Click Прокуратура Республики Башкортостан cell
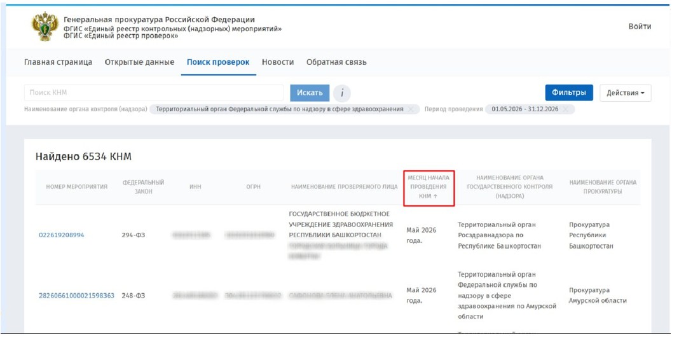Screen dimensions: 679x339 (591, 235)
